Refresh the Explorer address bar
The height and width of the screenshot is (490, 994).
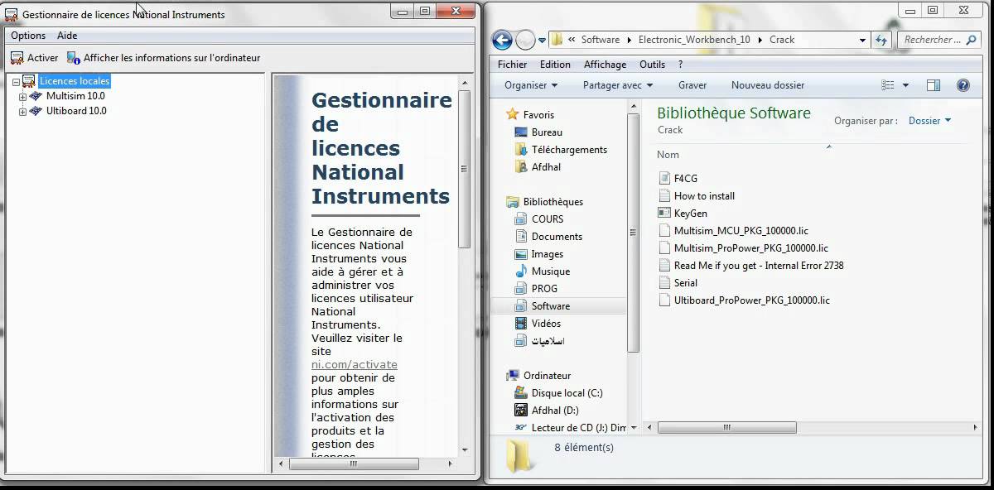881,40
